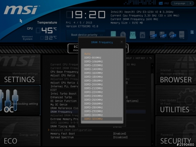Pick DDR3-2400MHz from the list
Screen dimensions: 196x147
pyautogui.click(x=93, y=96)
